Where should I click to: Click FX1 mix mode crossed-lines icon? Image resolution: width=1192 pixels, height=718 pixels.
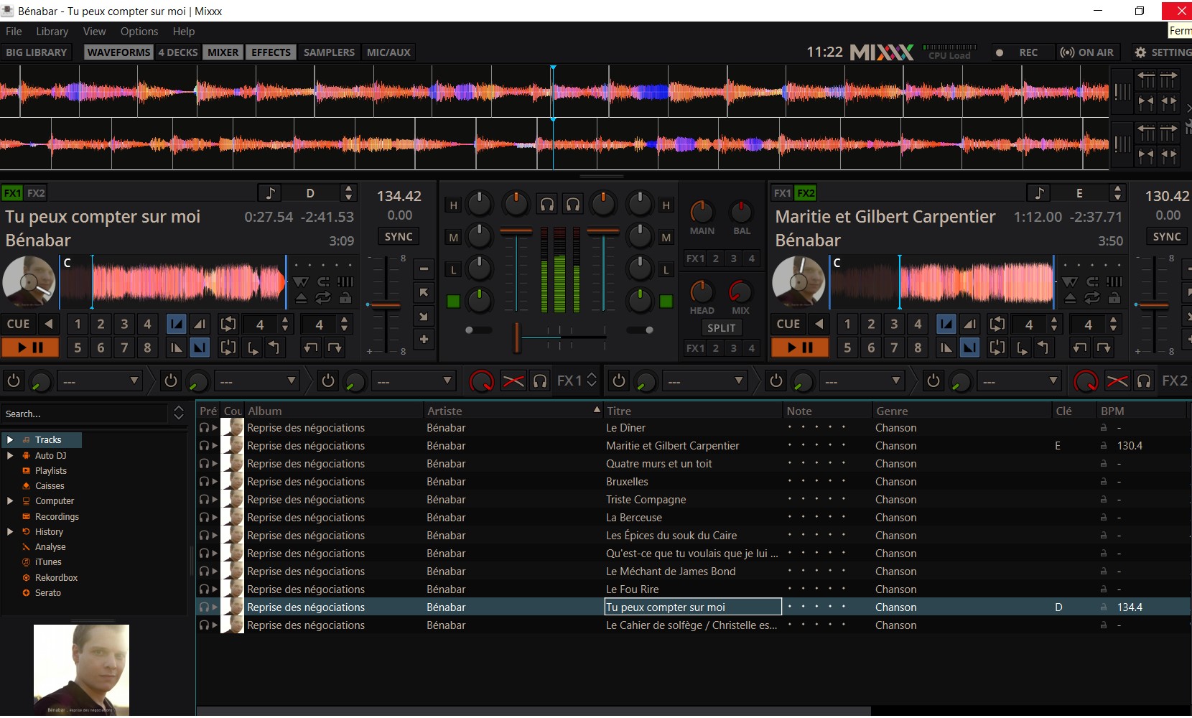click(513, 381)
